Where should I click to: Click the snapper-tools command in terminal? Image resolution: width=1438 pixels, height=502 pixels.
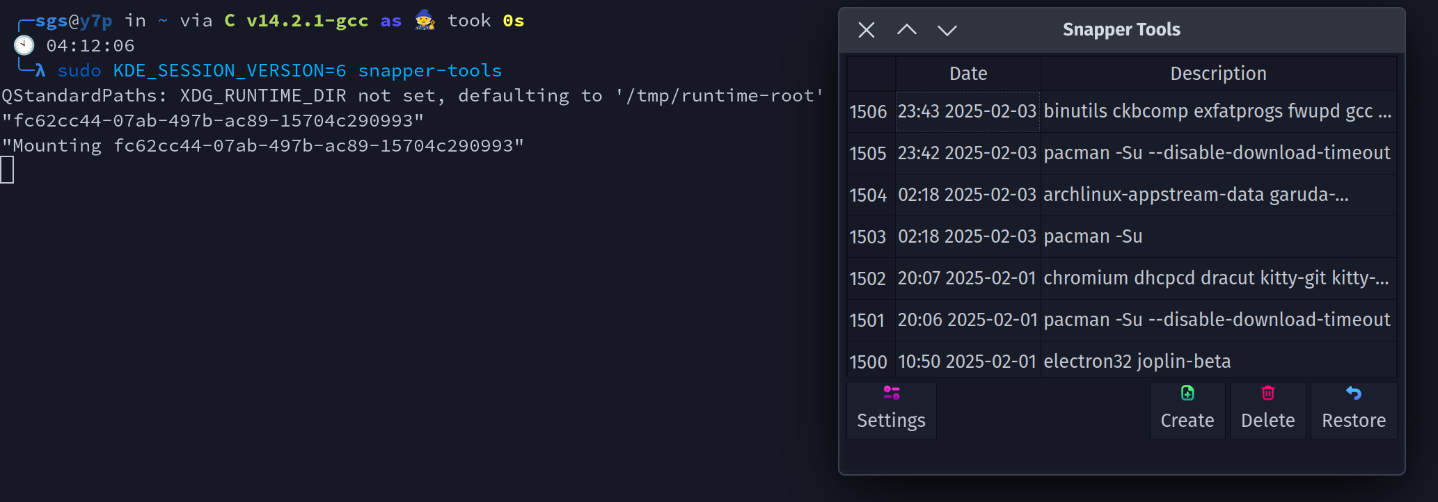coord(429,71)
